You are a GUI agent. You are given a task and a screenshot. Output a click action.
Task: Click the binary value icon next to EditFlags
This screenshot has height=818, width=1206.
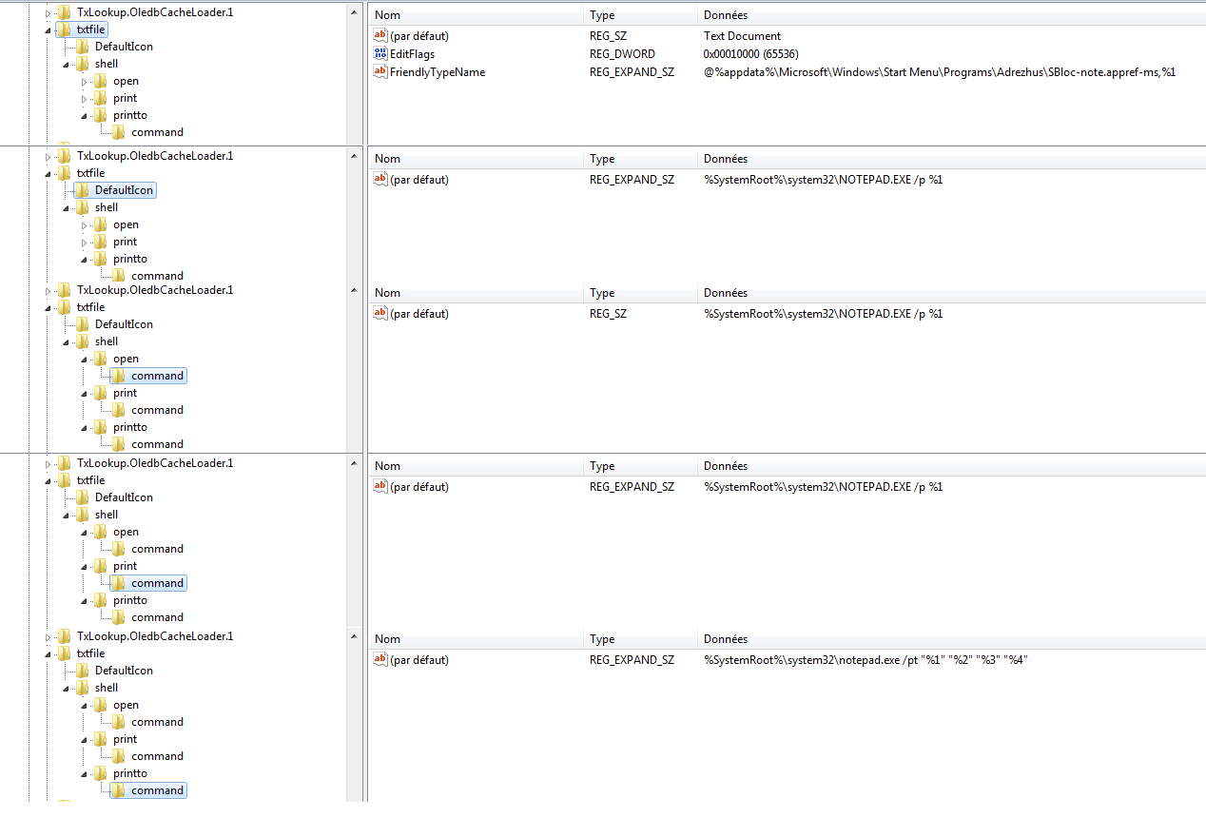[x=379, y=53]
